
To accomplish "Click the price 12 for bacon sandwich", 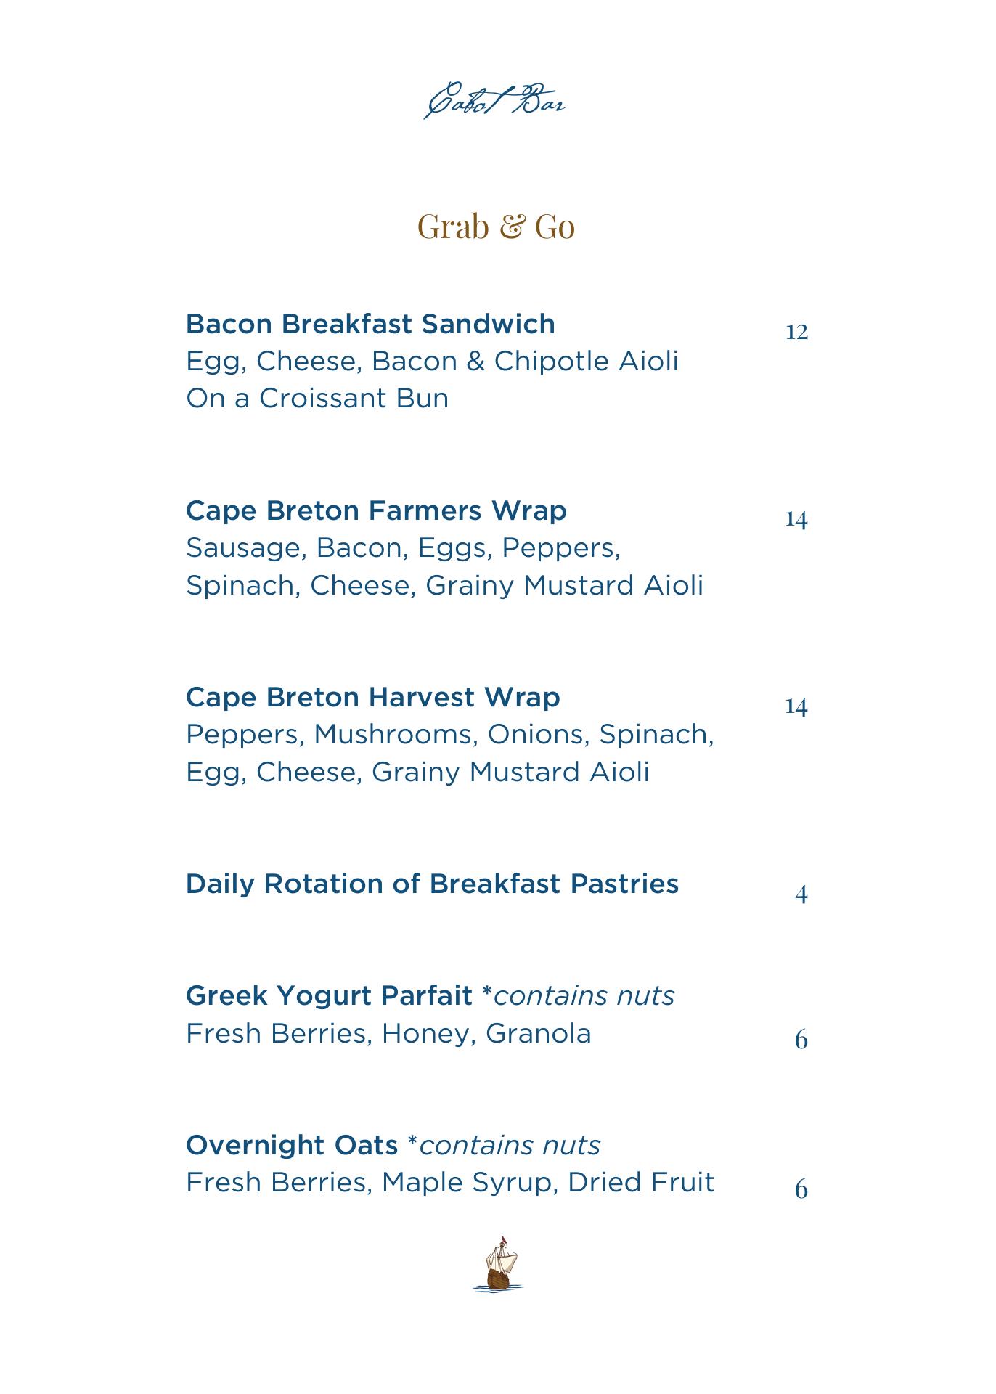I will point(796,333).
